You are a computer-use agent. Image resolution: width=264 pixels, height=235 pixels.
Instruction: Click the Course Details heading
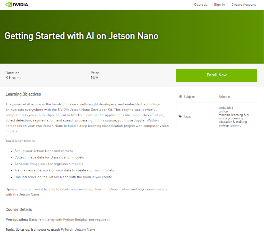[x=19, y=209]
